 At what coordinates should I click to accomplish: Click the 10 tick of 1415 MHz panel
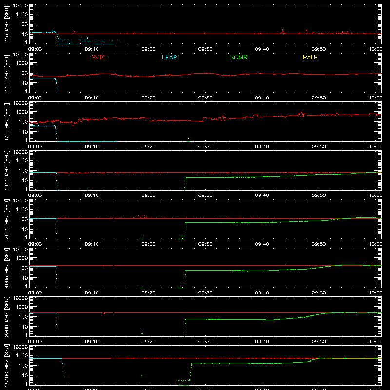25,180
